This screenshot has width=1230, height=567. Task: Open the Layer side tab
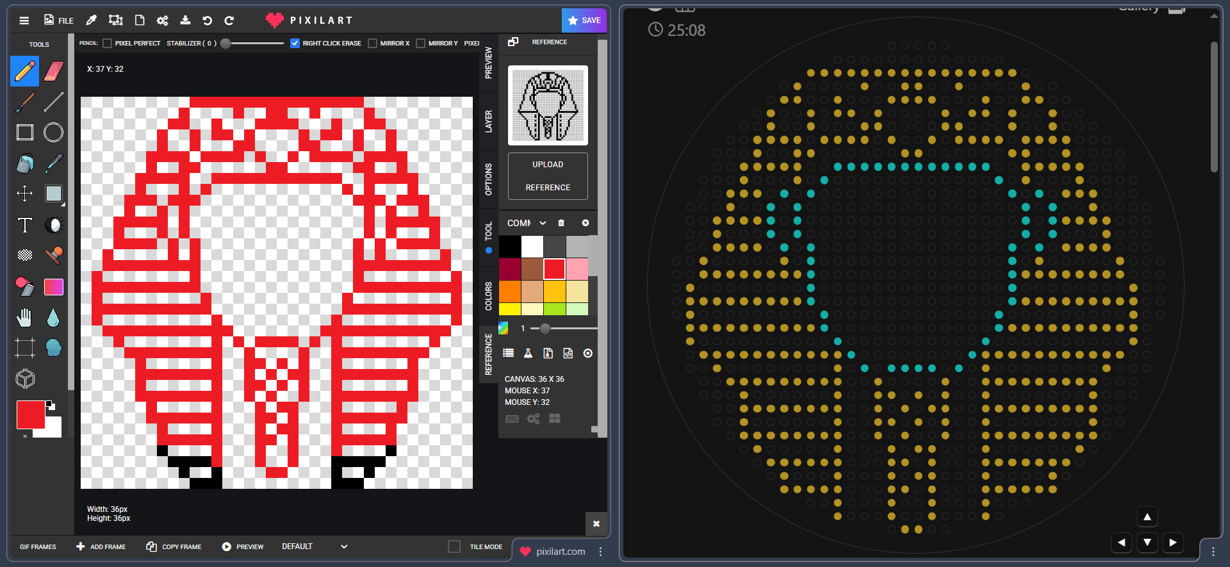[x=489, y=121]
